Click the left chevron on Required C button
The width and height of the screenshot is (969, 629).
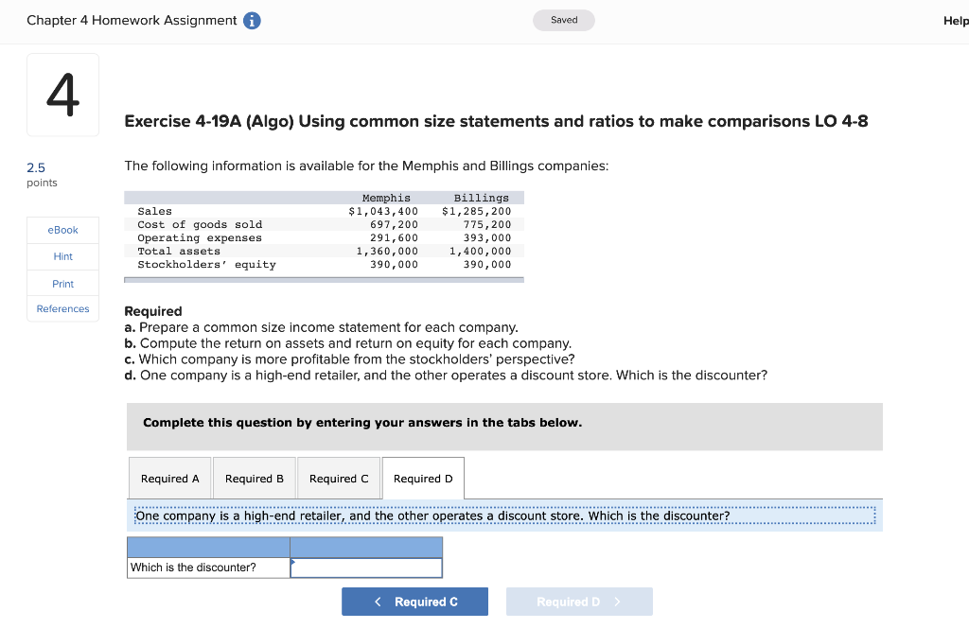tap(378, 601)
